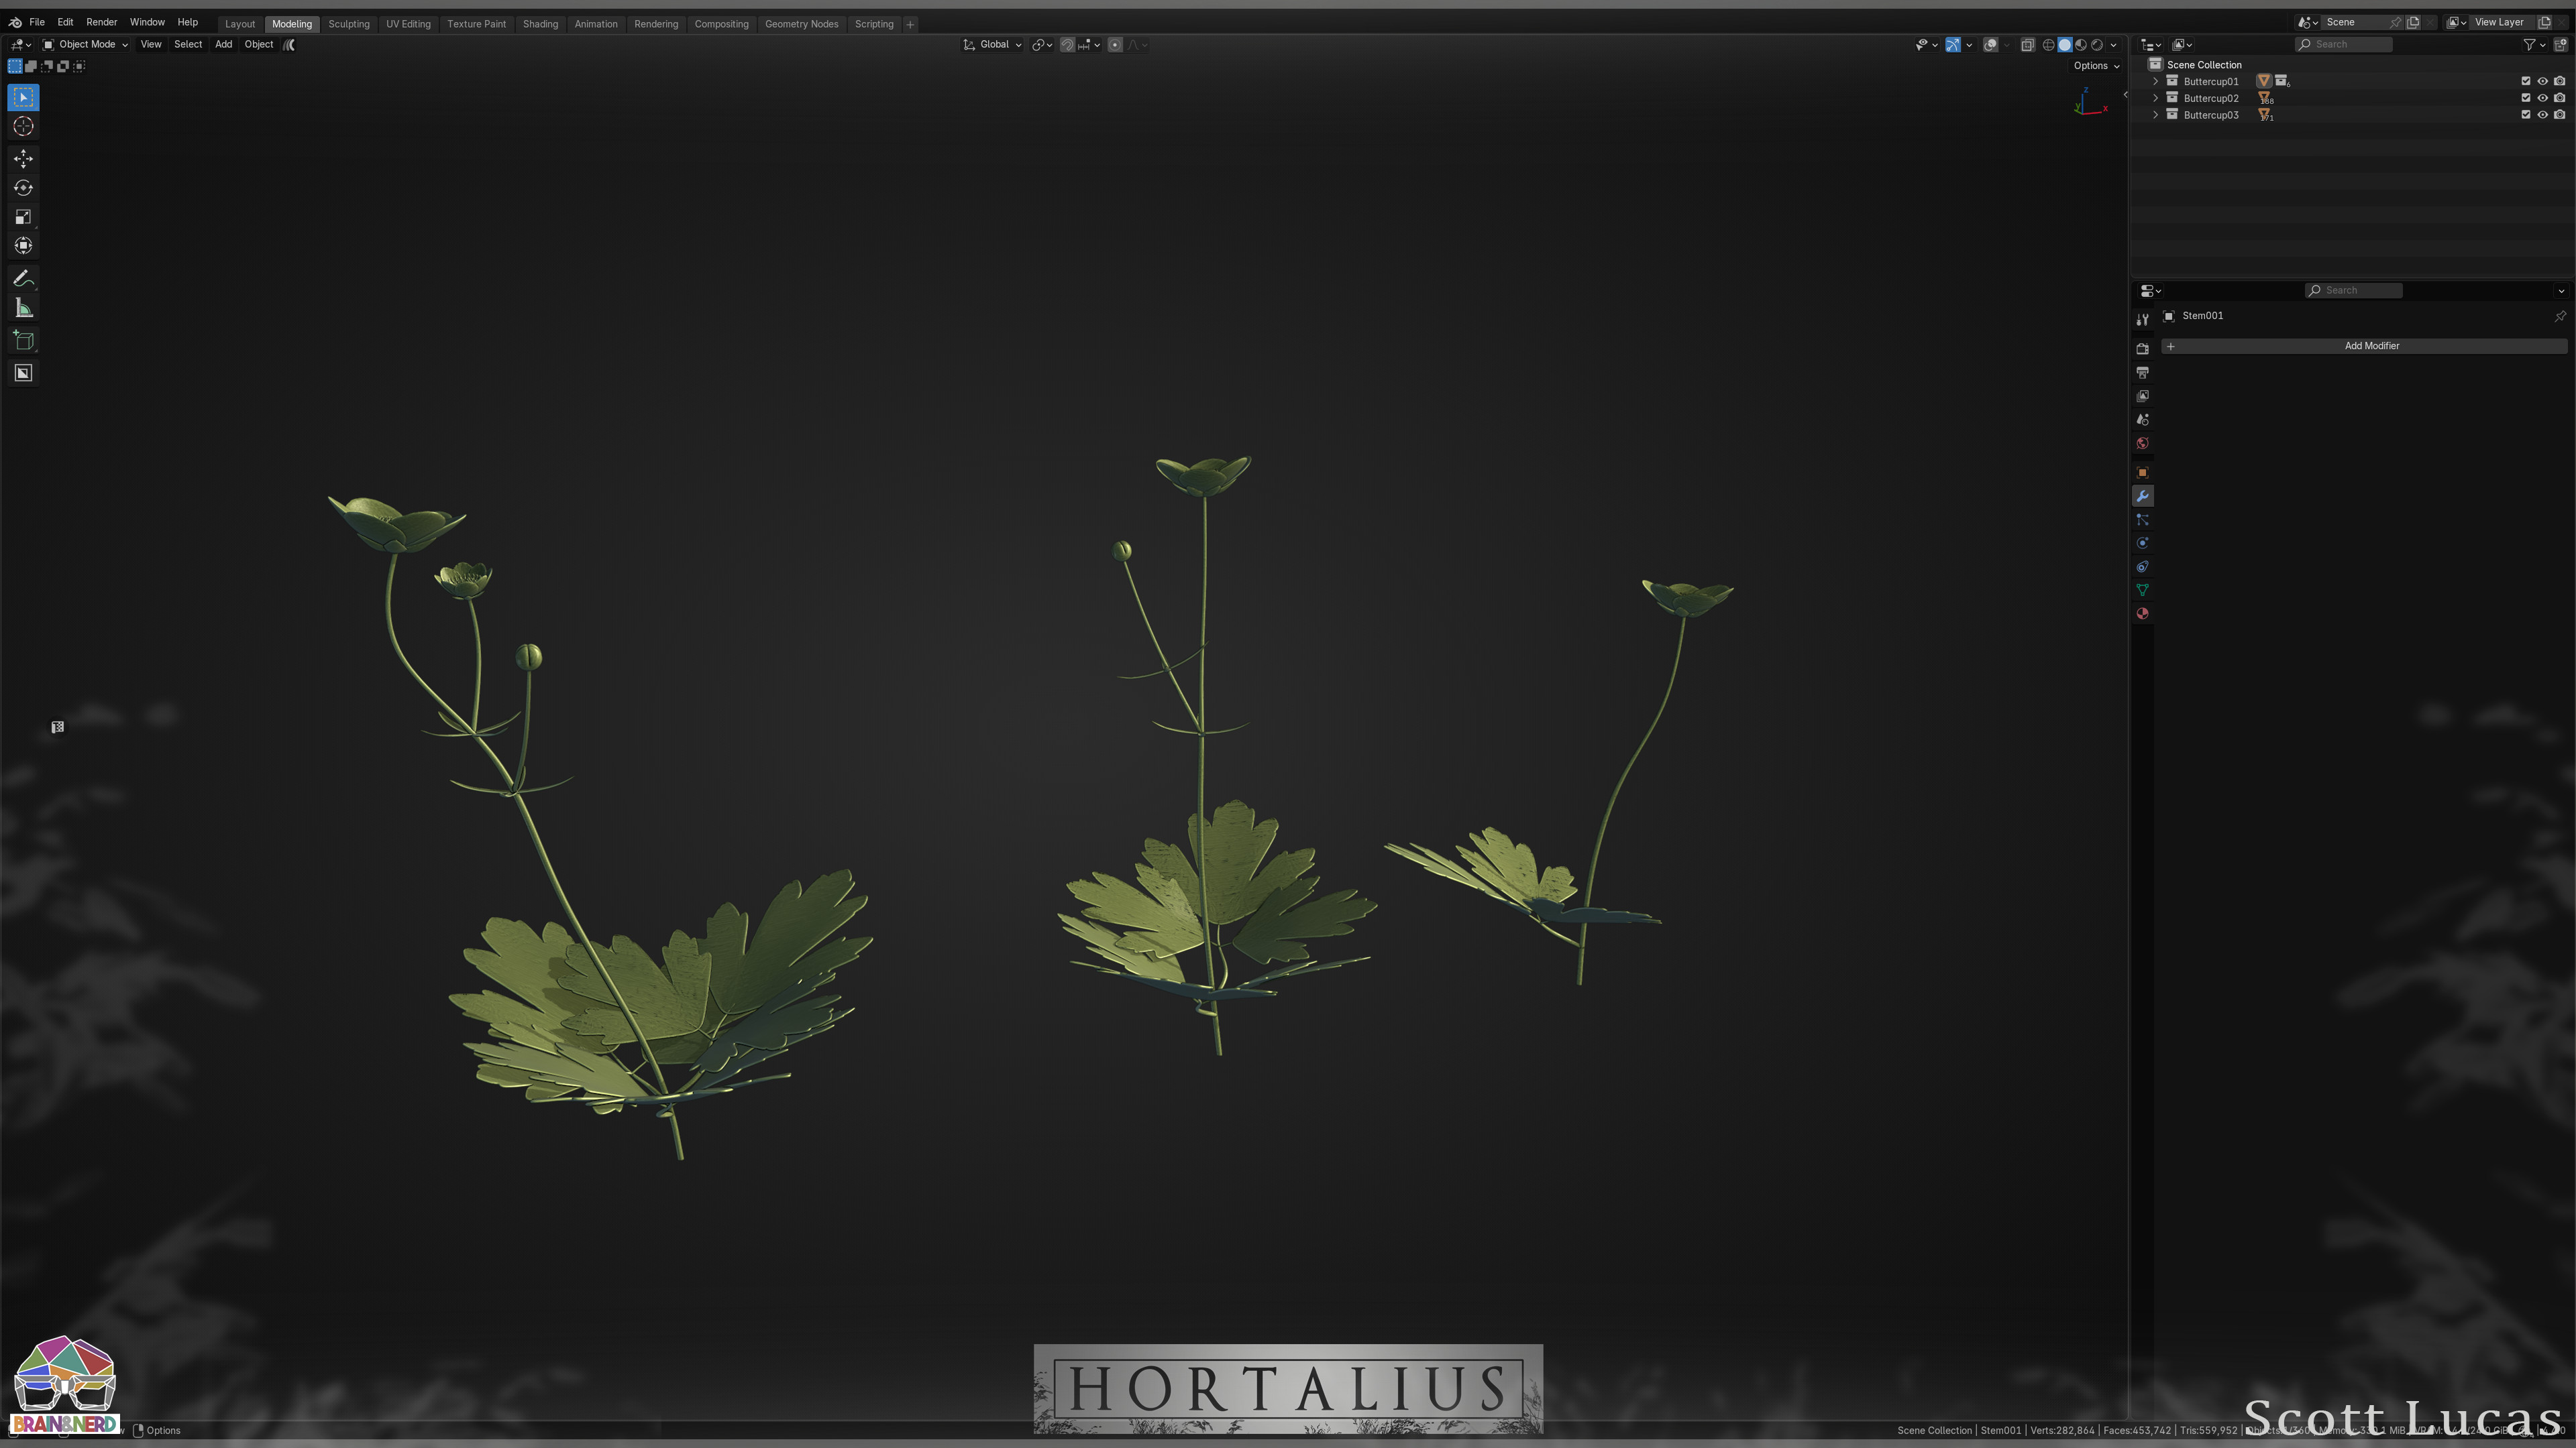
Task: Open the Object Mode dropdown
Action: pos(85,44)
